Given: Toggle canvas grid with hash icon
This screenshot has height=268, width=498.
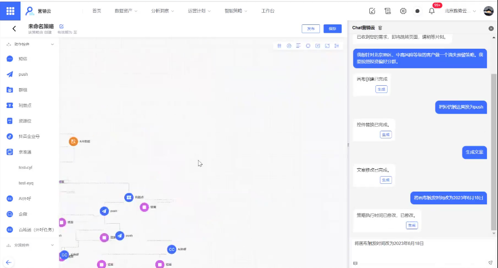Looking at the screenshot, I should coord(279,45).
